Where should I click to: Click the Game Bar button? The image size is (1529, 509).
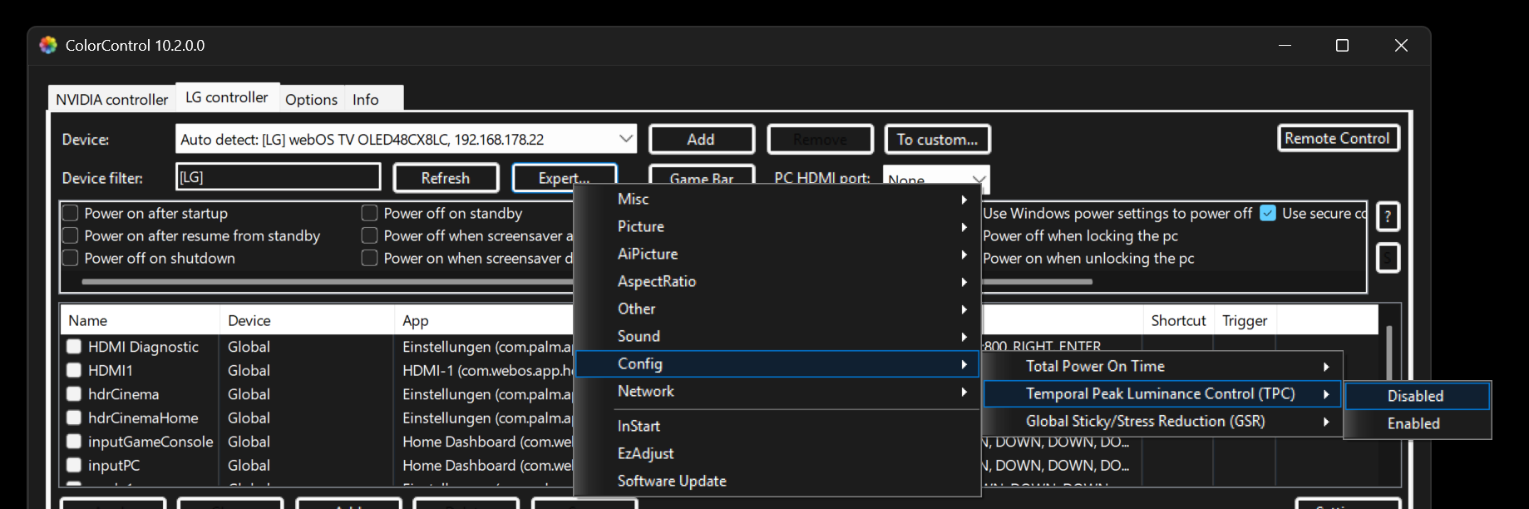(701, 175)
